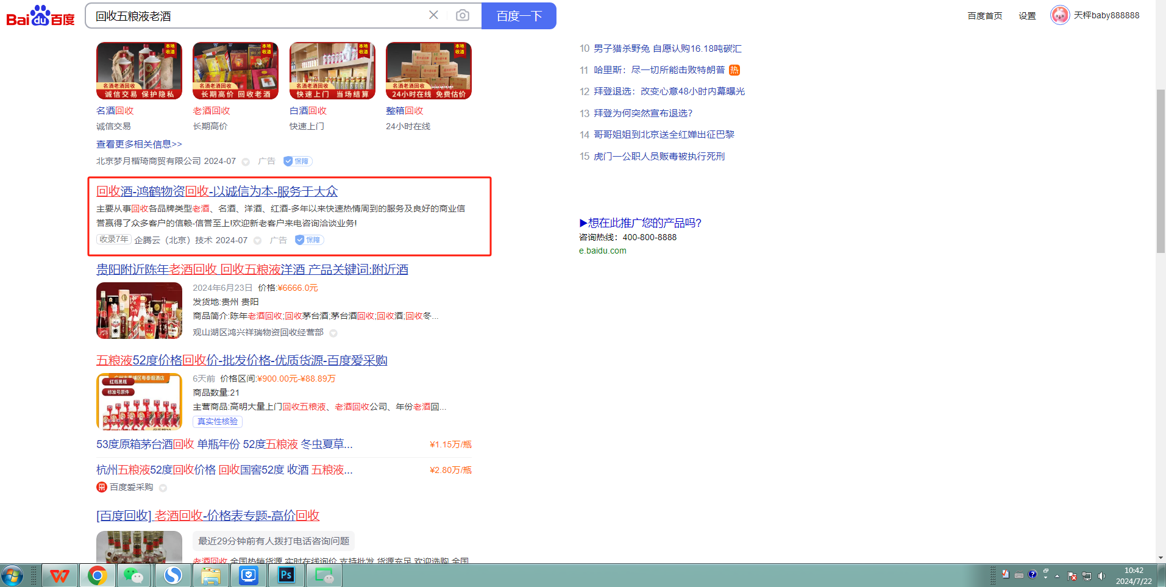Open 53度原箱茅台酒回收 listing link
The width and height of the screenshot is (1166, 587).
click(x=224, y=444)
